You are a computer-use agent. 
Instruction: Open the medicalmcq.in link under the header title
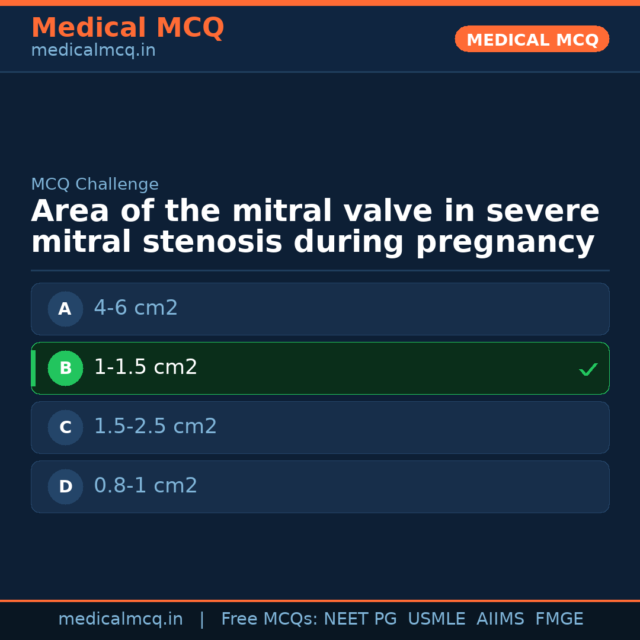tap(93, 51)
